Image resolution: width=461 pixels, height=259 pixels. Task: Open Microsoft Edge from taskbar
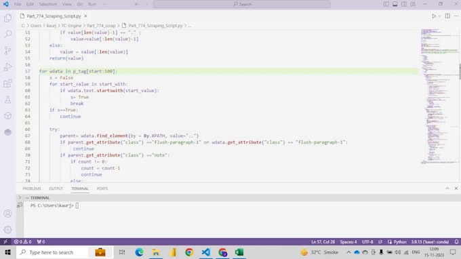[x=139, y=252]
